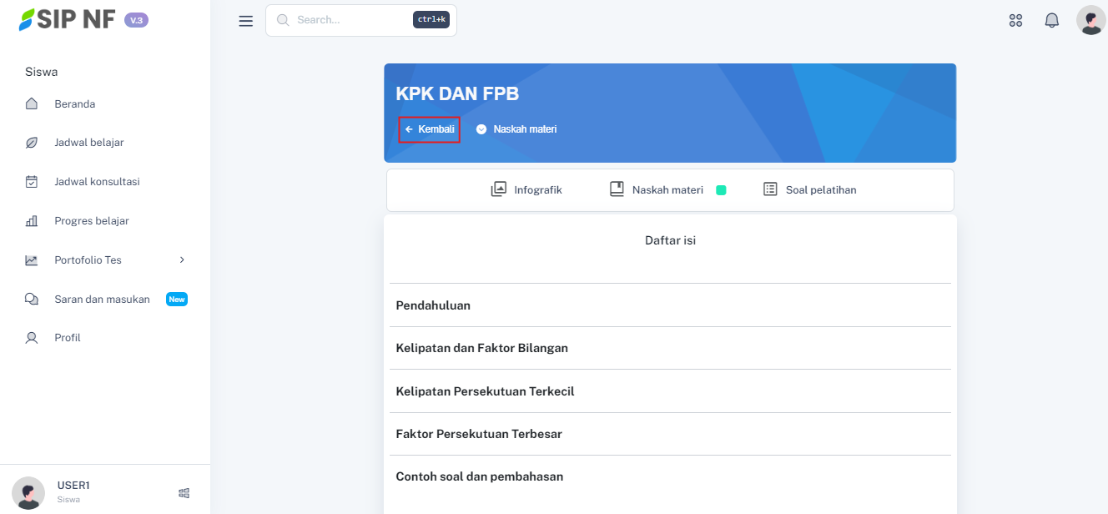
Task: Switch to the Infografik tab
Action: coord(526,189)
